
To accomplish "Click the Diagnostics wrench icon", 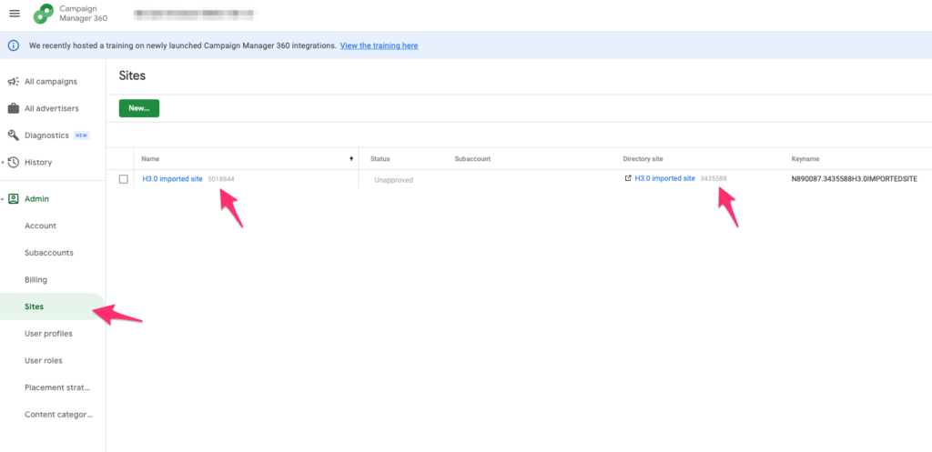I will pos(14,136).
